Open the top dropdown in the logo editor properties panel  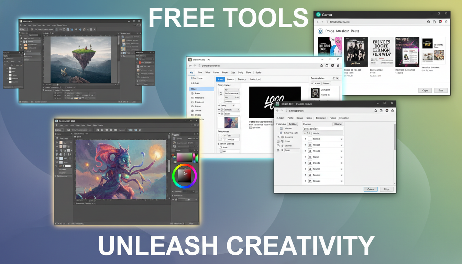click(x=232, y=90)
